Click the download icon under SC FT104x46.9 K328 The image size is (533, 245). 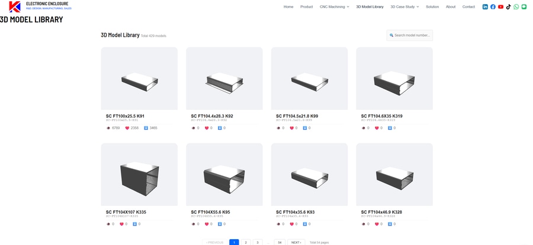coord(390,224)
